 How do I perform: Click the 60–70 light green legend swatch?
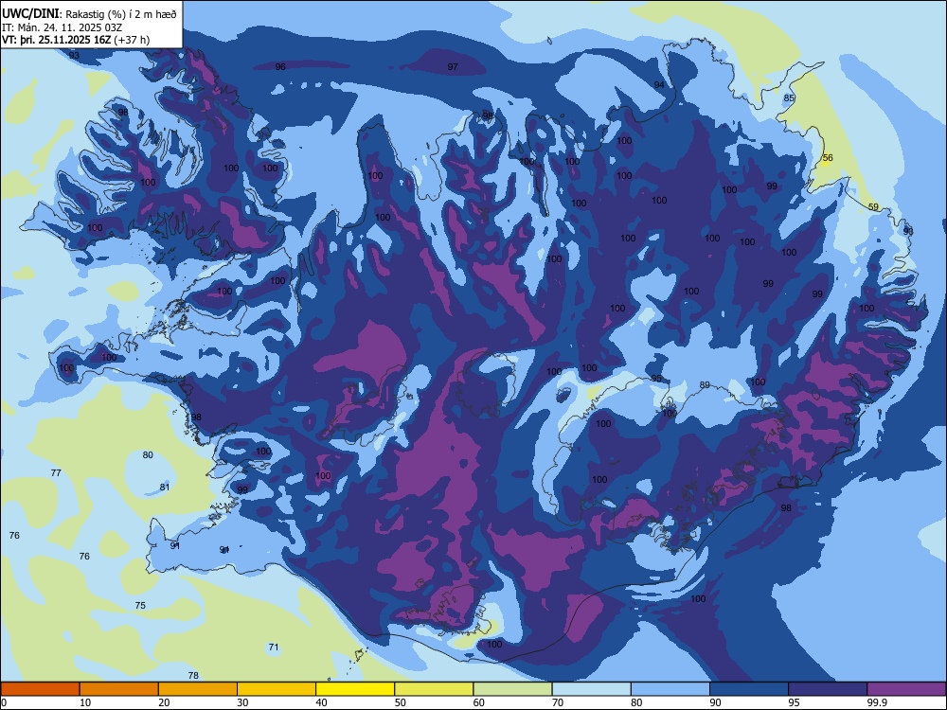(x=512, y=689)
